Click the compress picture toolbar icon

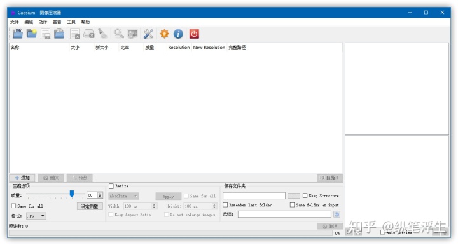[x=132, y=34]
